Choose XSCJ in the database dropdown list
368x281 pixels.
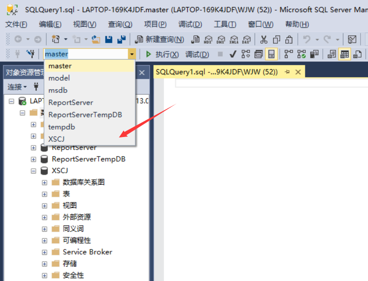[89, 139]
